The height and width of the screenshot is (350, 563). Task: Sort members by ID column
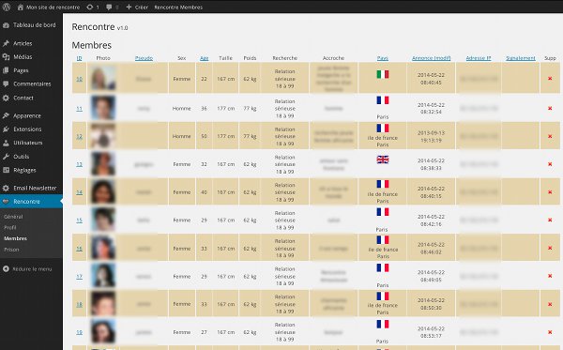pyautogui.click(x=79, y=58)
